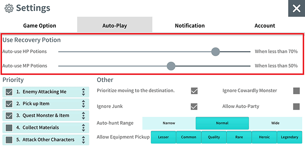Click reorder arrows for Pick up Item
The height and width of the screenshot is (152, 305).
click(x=83, y=104)
